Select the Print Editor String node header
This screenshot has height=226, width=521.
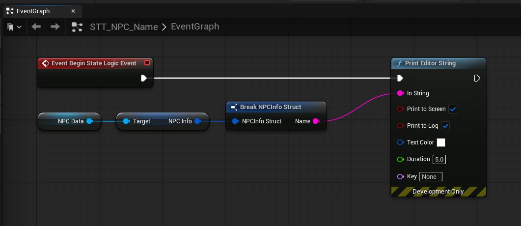439,63
